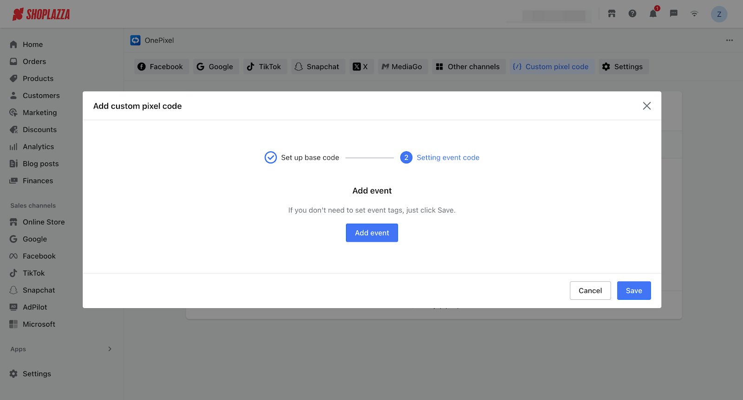This screenshot has width=743, height=400.
Task: Click the Wi-Fi status icon
Action: click(694, 14)
